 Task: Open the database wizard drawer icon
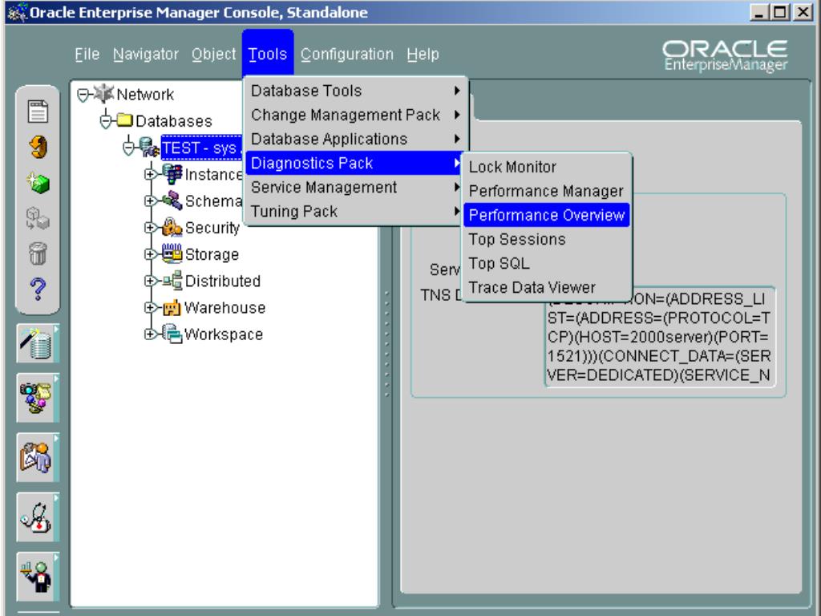click(x=38, y=343)
